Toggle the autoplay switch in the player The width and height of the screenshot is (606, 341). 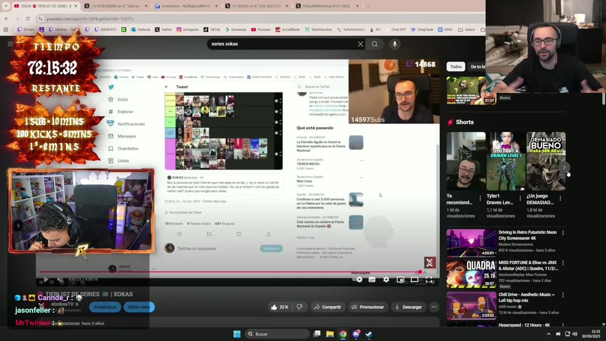point(358,280)
